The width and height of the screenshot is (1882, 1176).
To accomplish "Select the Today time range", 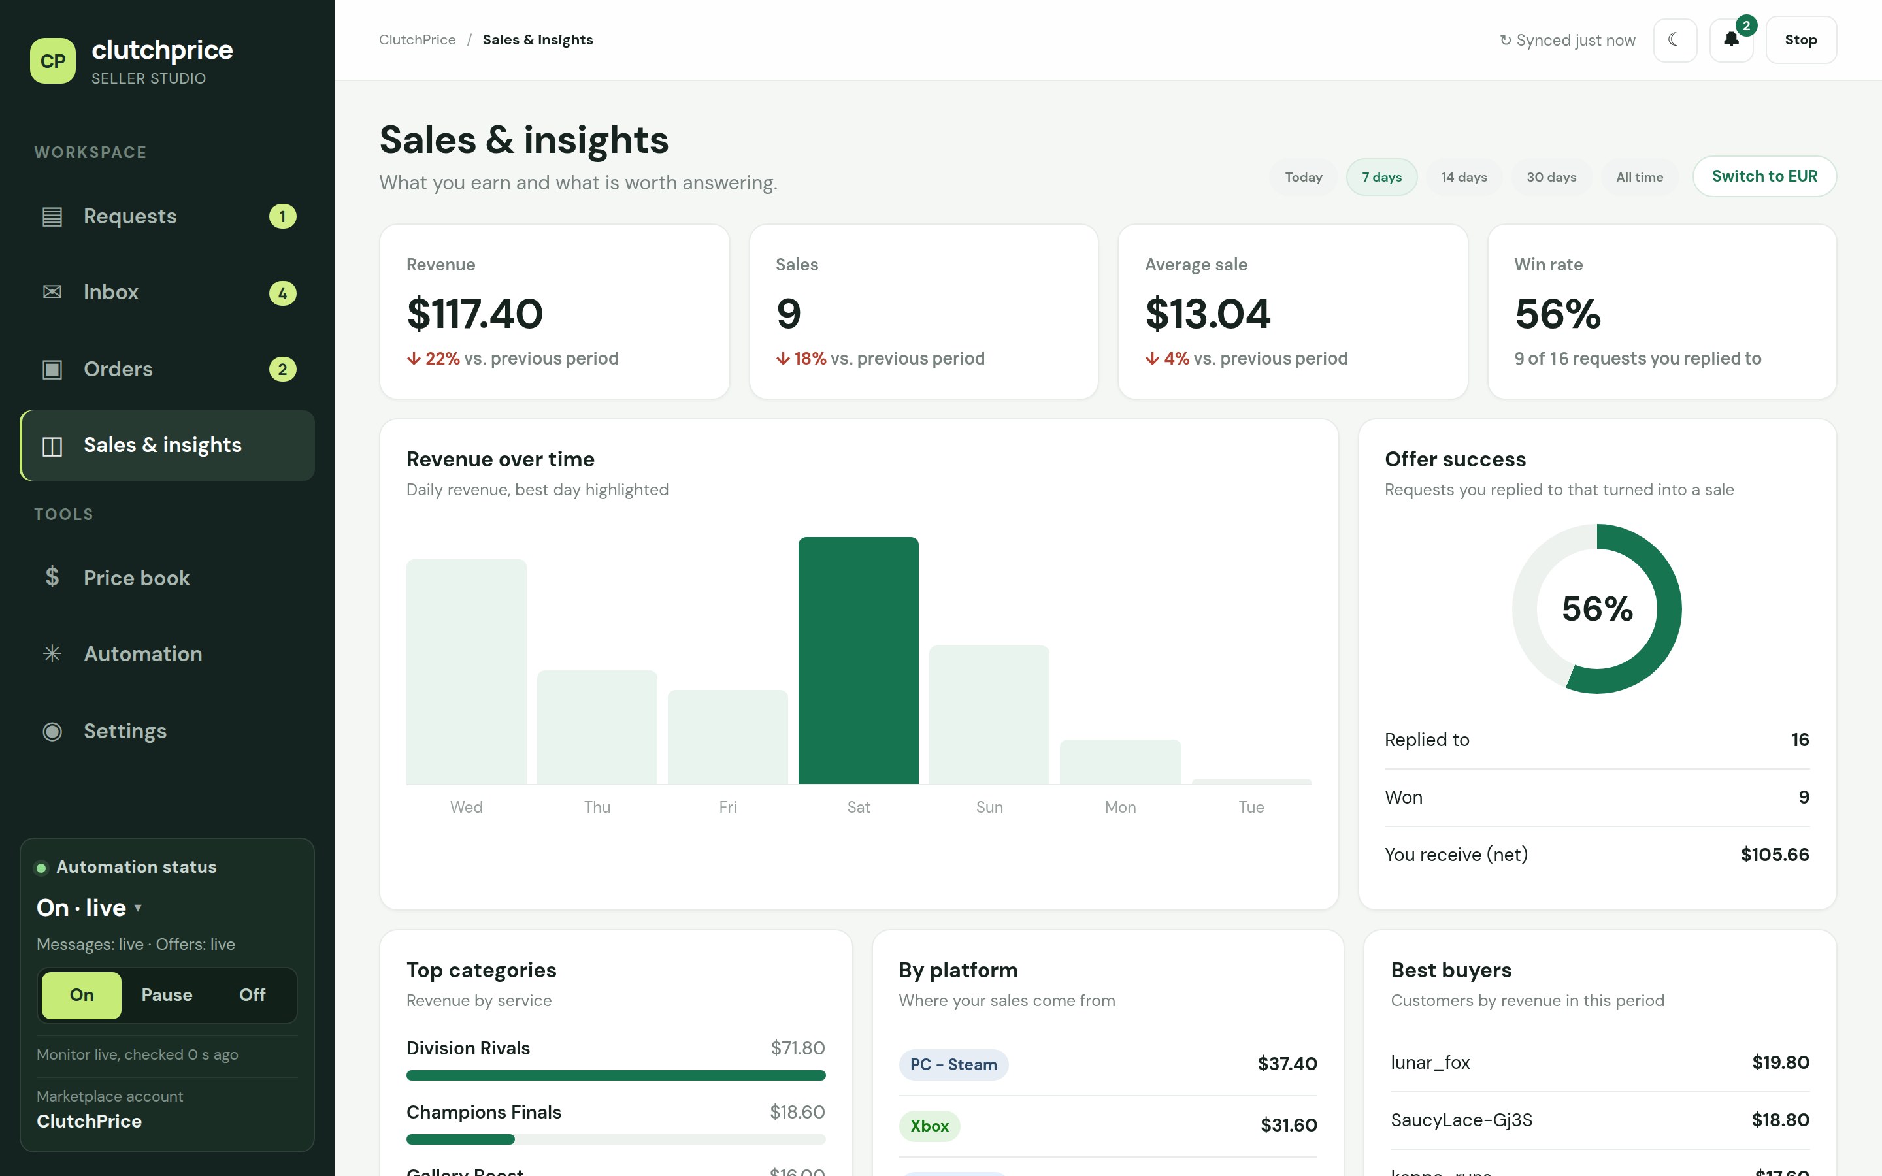I will pyautogui.click(x=1304, y=177).
